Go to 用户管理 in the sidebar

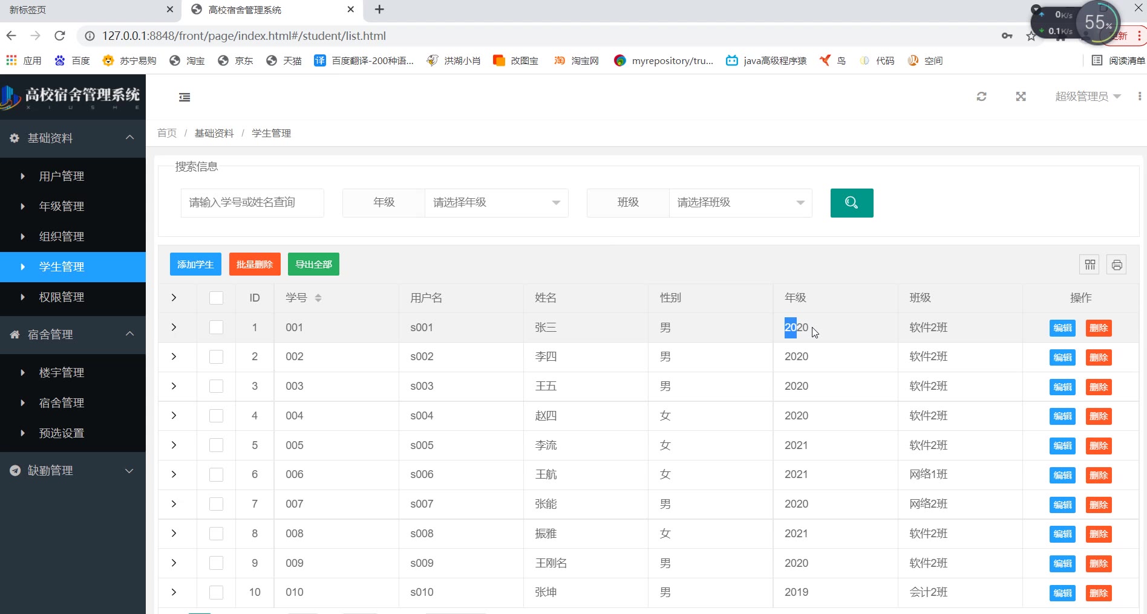[x=62, y=176]
